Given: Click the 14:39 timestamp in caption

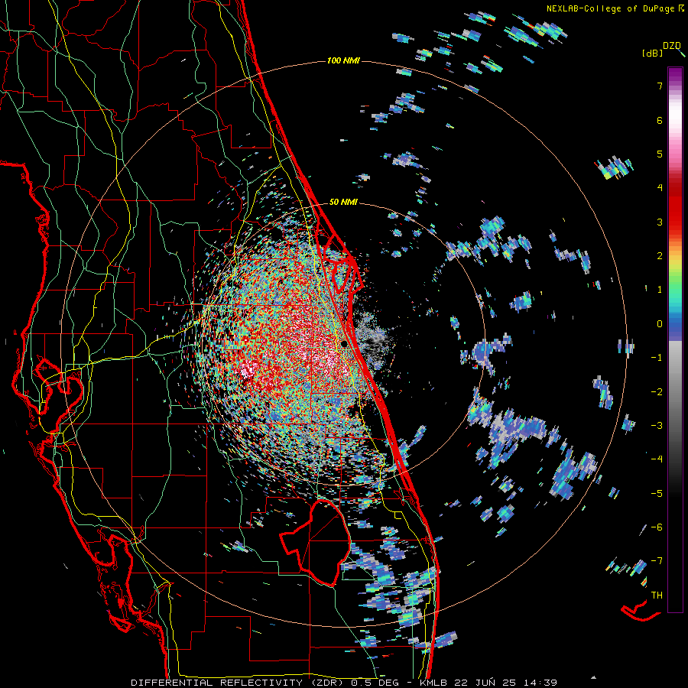Looking at the screenshot, I should click(x=539, y=683).
